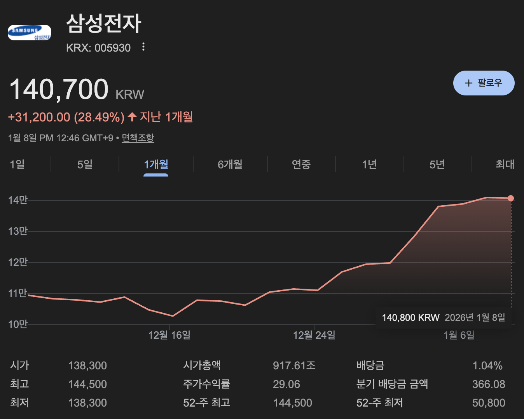
Task: Open the three-dot menu next to KRX: 005930
Action: (143, 47)
